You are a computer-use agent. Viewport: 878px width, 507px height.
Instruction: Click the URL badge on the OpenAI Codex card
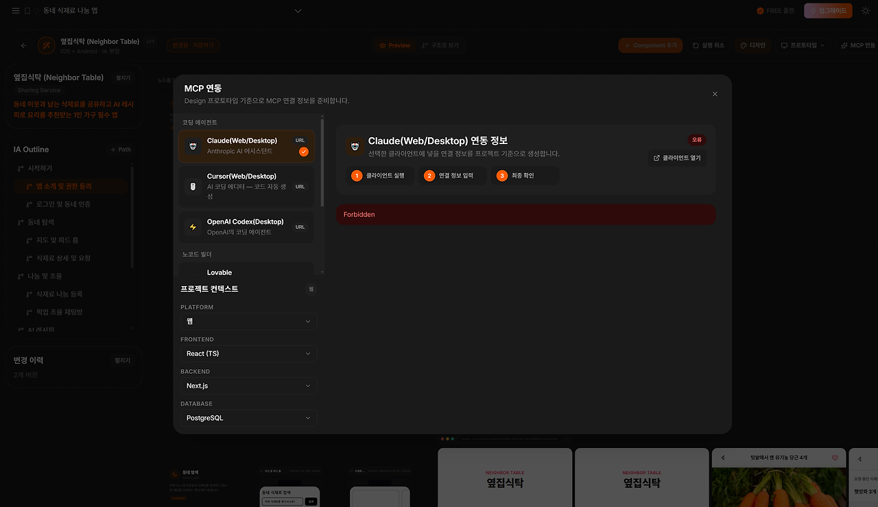click(300, 227)
